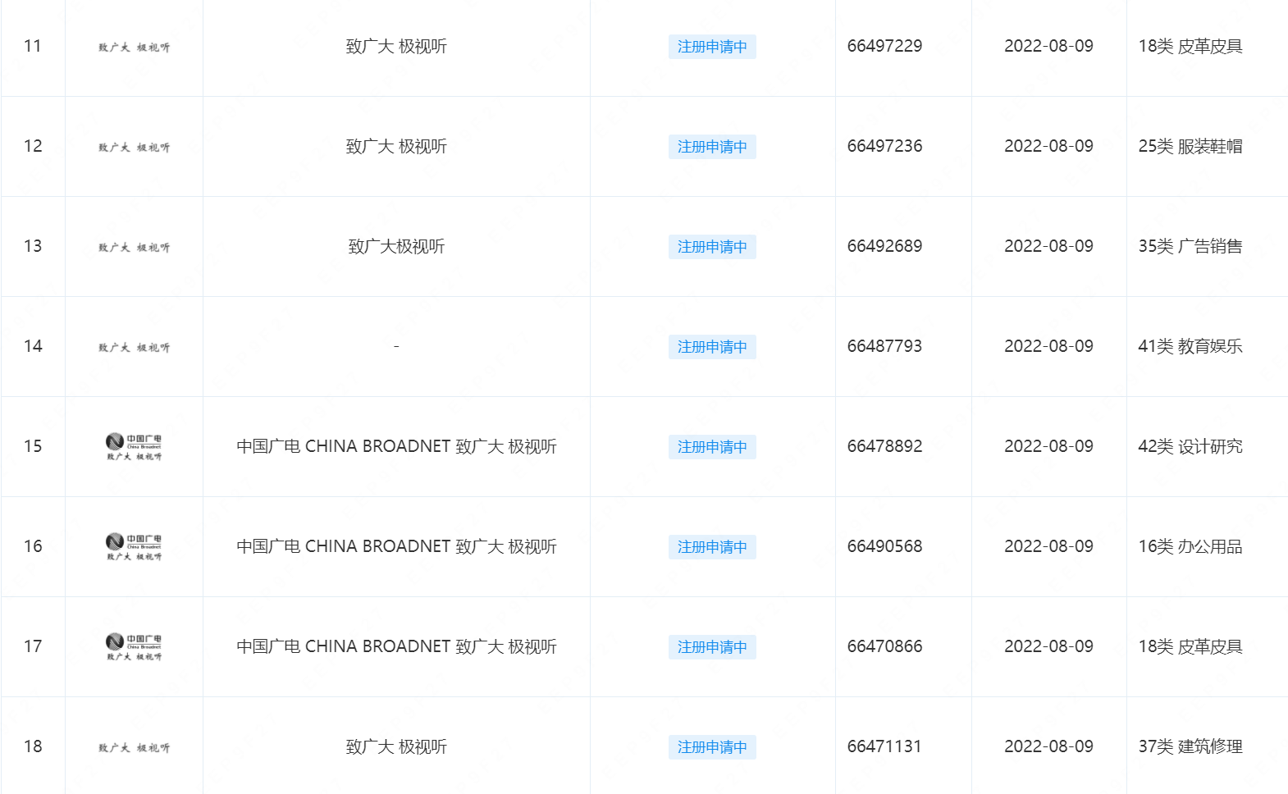Click category 42类 设计研究
This screenshot has height=794, width=1288.
tap(1190, 447)
